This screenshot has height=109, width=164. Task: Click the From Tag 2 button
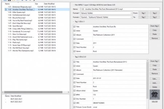coord(155,26)
